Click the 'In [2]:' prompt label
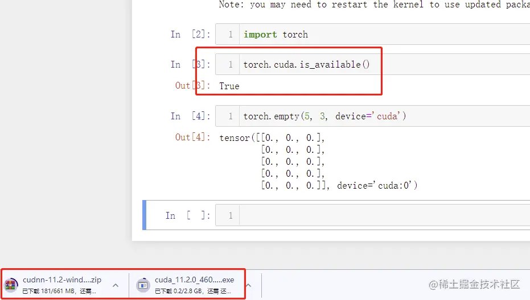This screenshot has width=530, height=300. [190, 34]
